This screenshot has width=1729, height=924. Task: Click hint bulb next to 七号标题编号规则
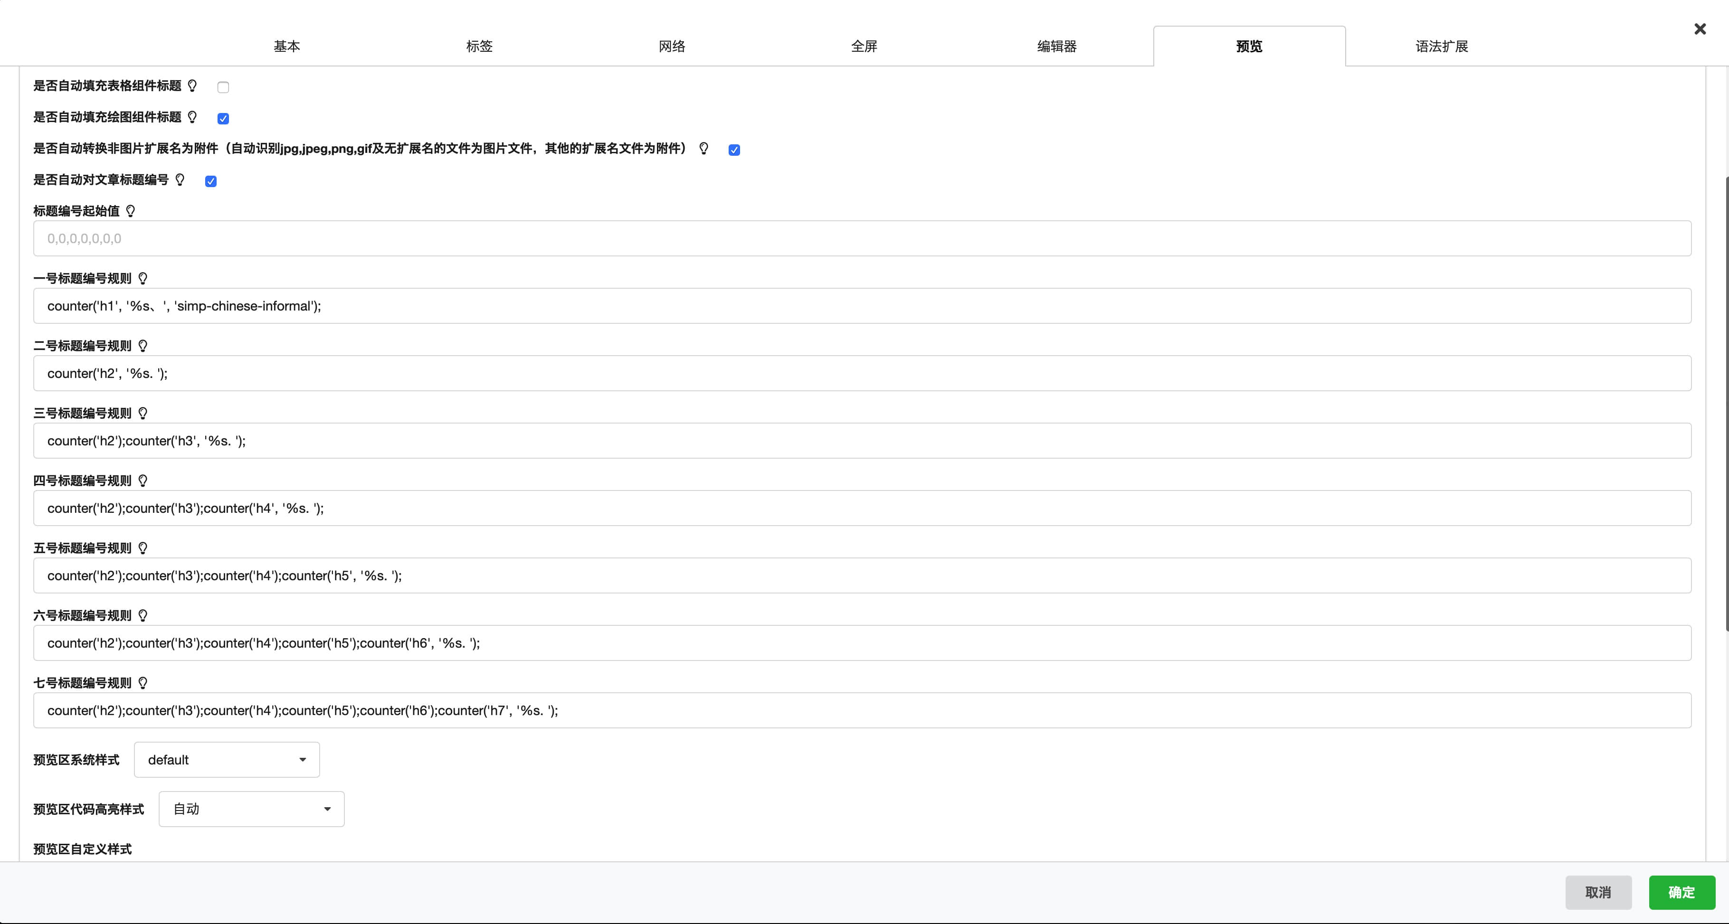[143, 683]
